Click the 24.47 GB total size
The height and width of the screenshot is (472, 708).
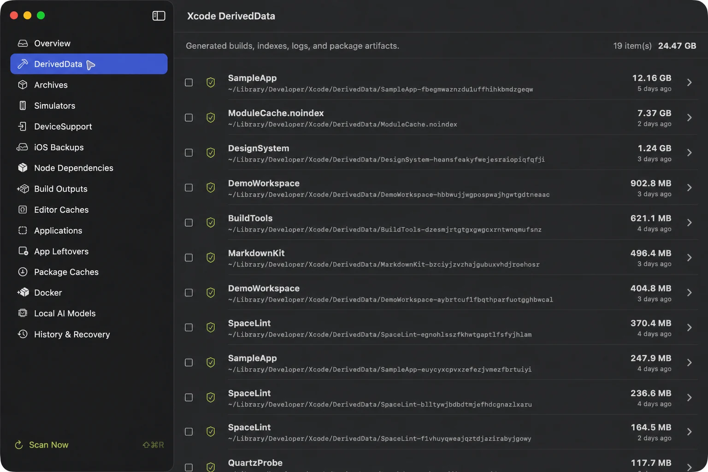point(677,46)
